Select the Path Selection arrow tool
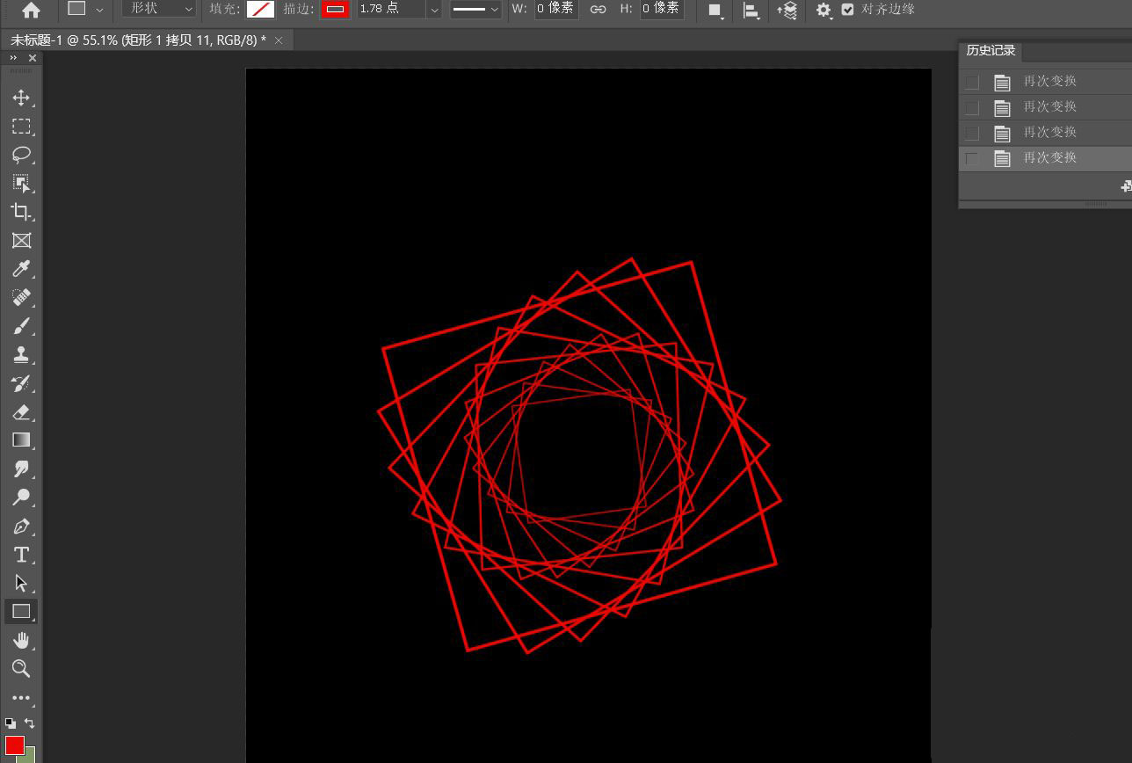 coord(21,583)
